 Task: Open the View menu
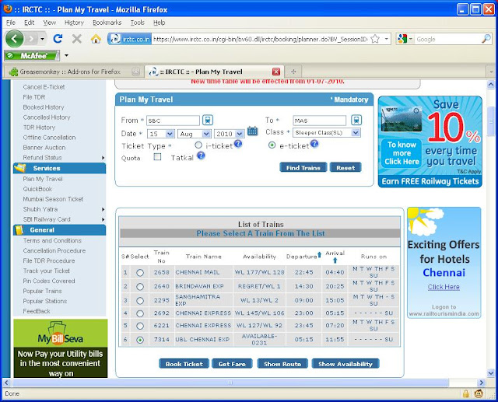[49, 23]
